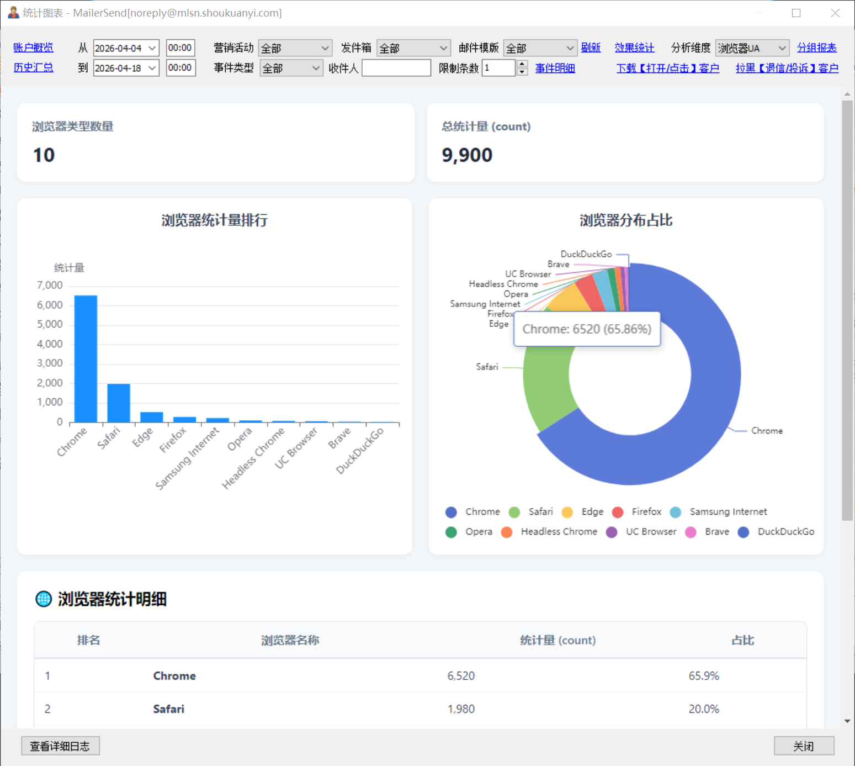This screenshot has height=766, width=855.
Task: Click the app icon in title bar
Action: click(13, 12)
